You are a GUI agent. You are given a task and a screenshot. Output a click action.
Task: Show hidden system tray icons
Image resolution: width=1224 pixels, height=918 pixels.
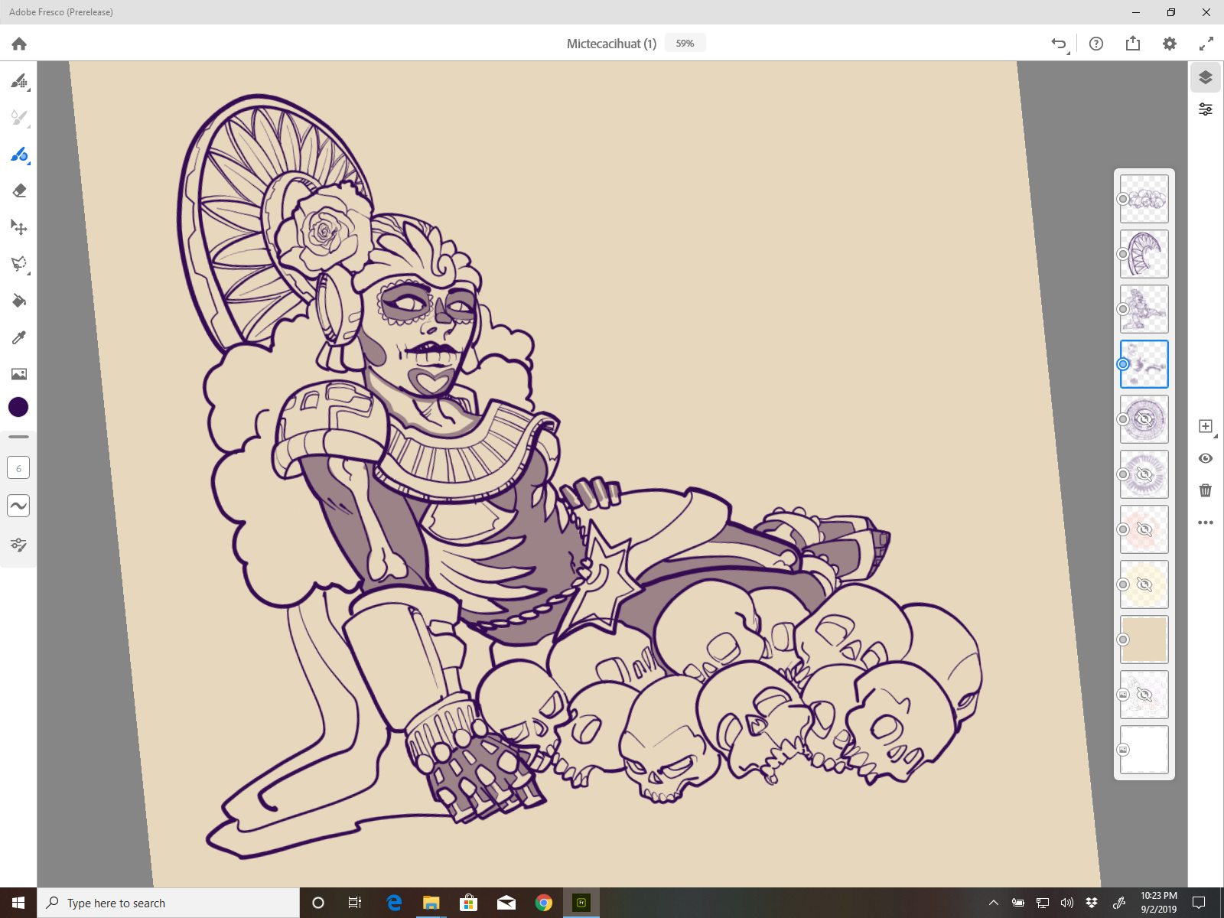pos(994,903)
